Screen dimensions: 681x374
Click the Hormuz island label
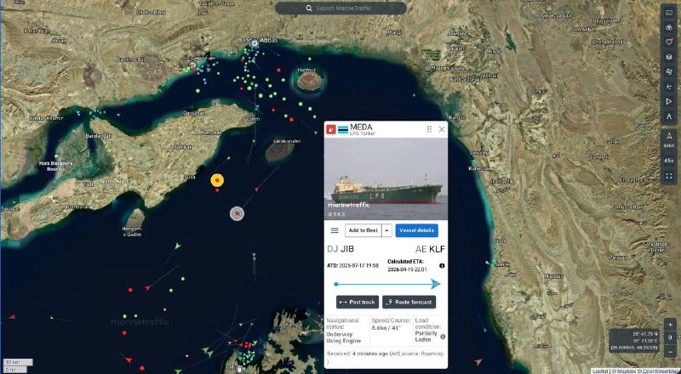pos(306,70)
